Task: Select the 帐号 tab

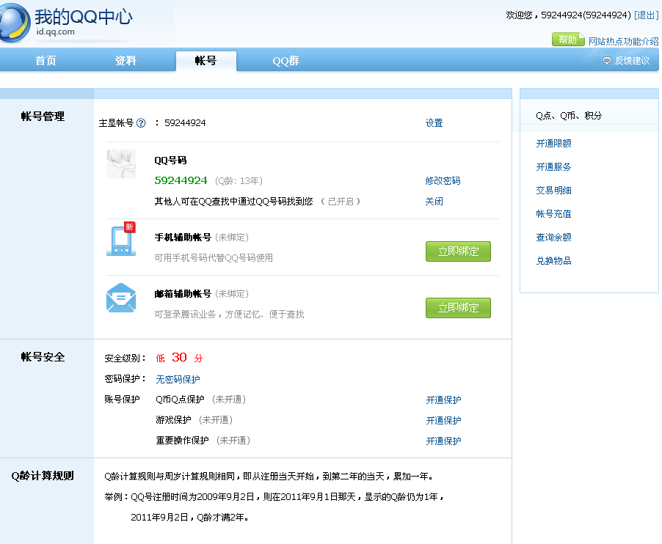Action: [206, 61]
